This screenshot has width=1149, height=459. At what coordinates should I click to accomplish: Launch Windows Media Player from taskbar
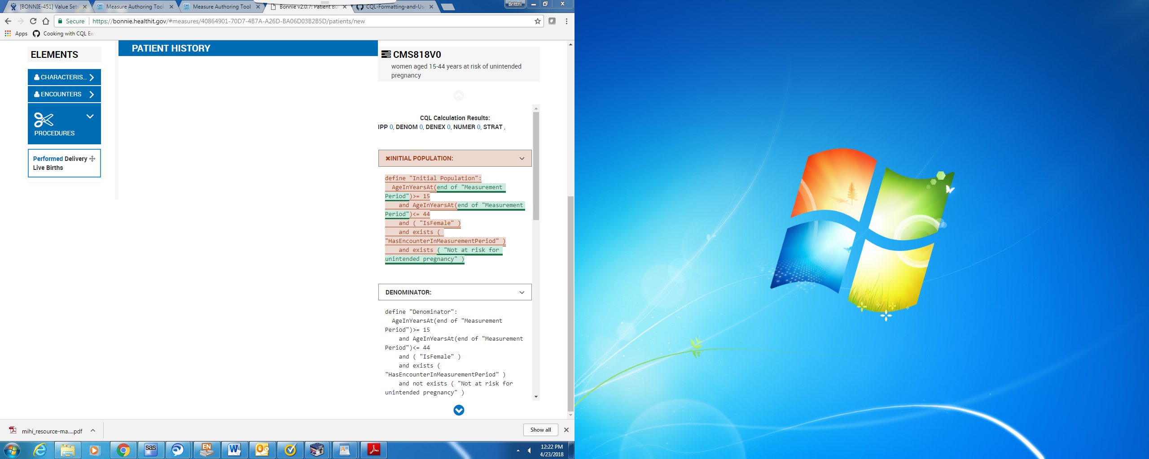pyautogui.click(x=95, y=450)
